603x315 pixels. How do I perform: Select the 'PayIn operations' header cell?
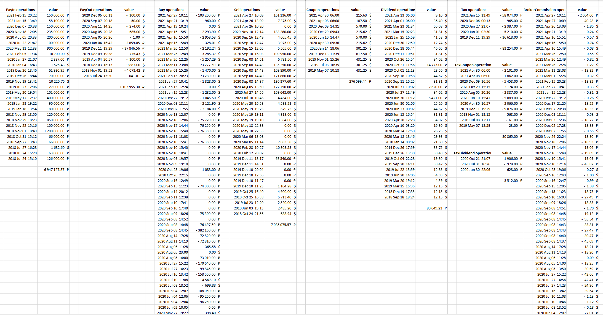[x=20, y=10]
